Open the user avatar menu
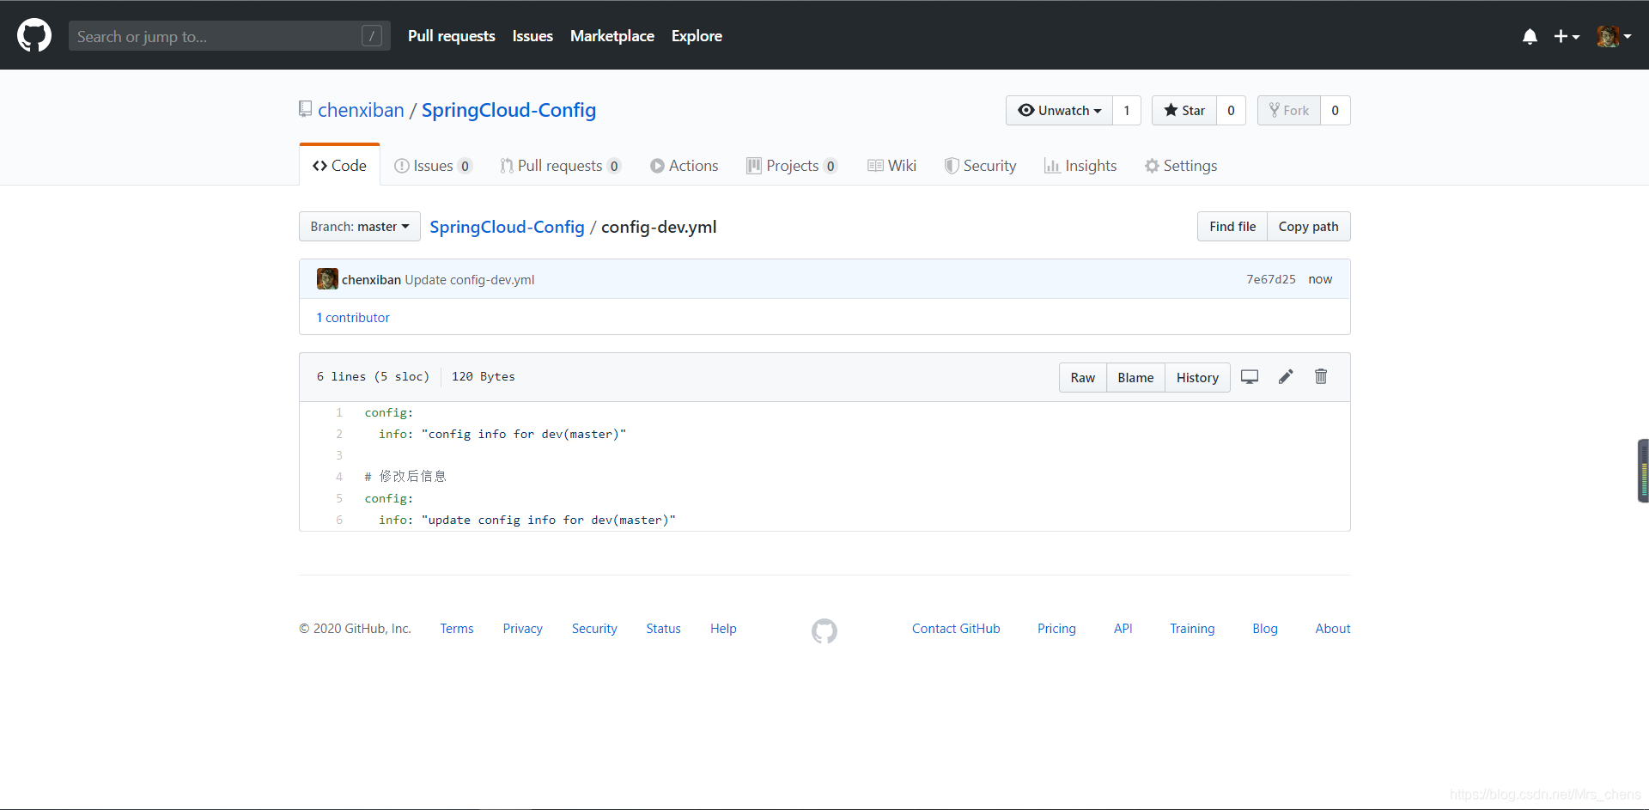Screen dimensions: 1649x810 coord(1614,36)
